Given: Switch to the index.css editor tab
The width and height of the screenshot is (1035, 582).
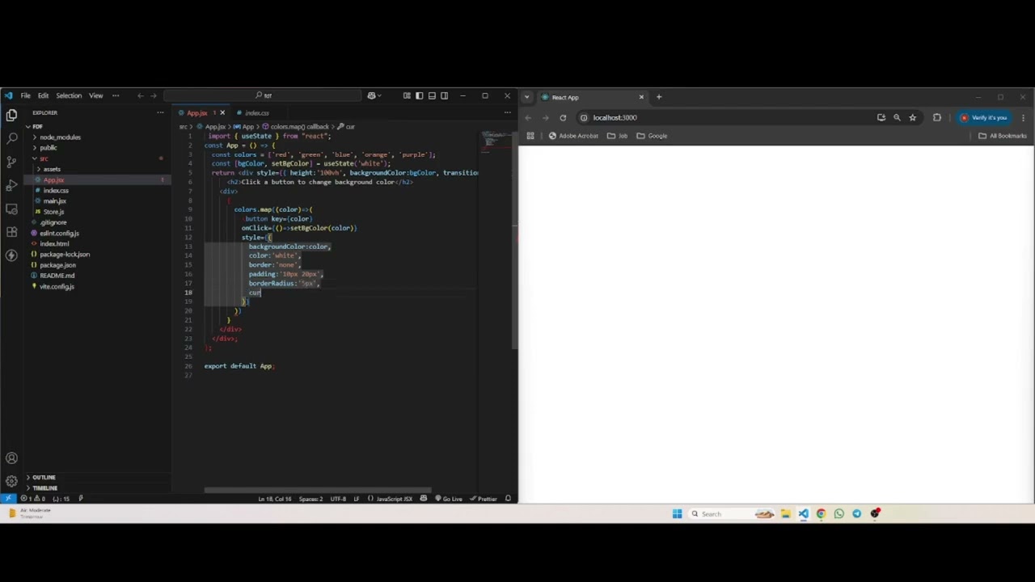Looking at the screenshot, I should click(256, 113).
